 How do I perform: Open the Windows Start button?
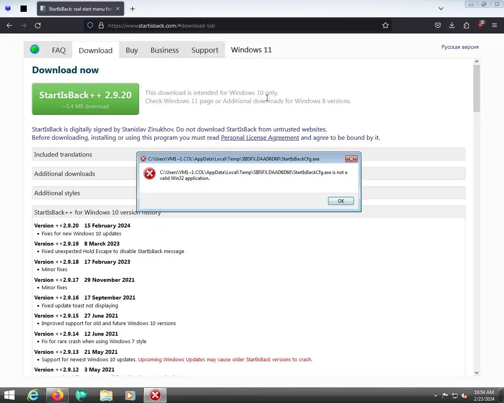click(x=9, y=395)
